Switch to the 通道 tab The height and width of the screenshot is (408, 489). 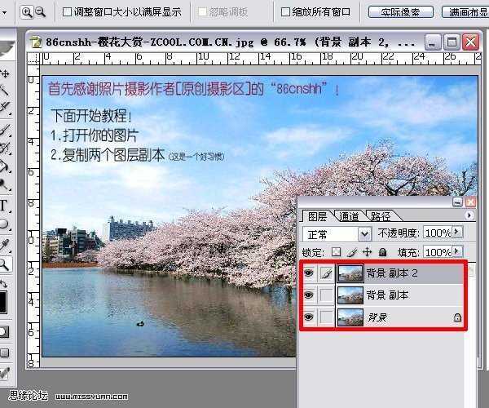tap(349, 216)
